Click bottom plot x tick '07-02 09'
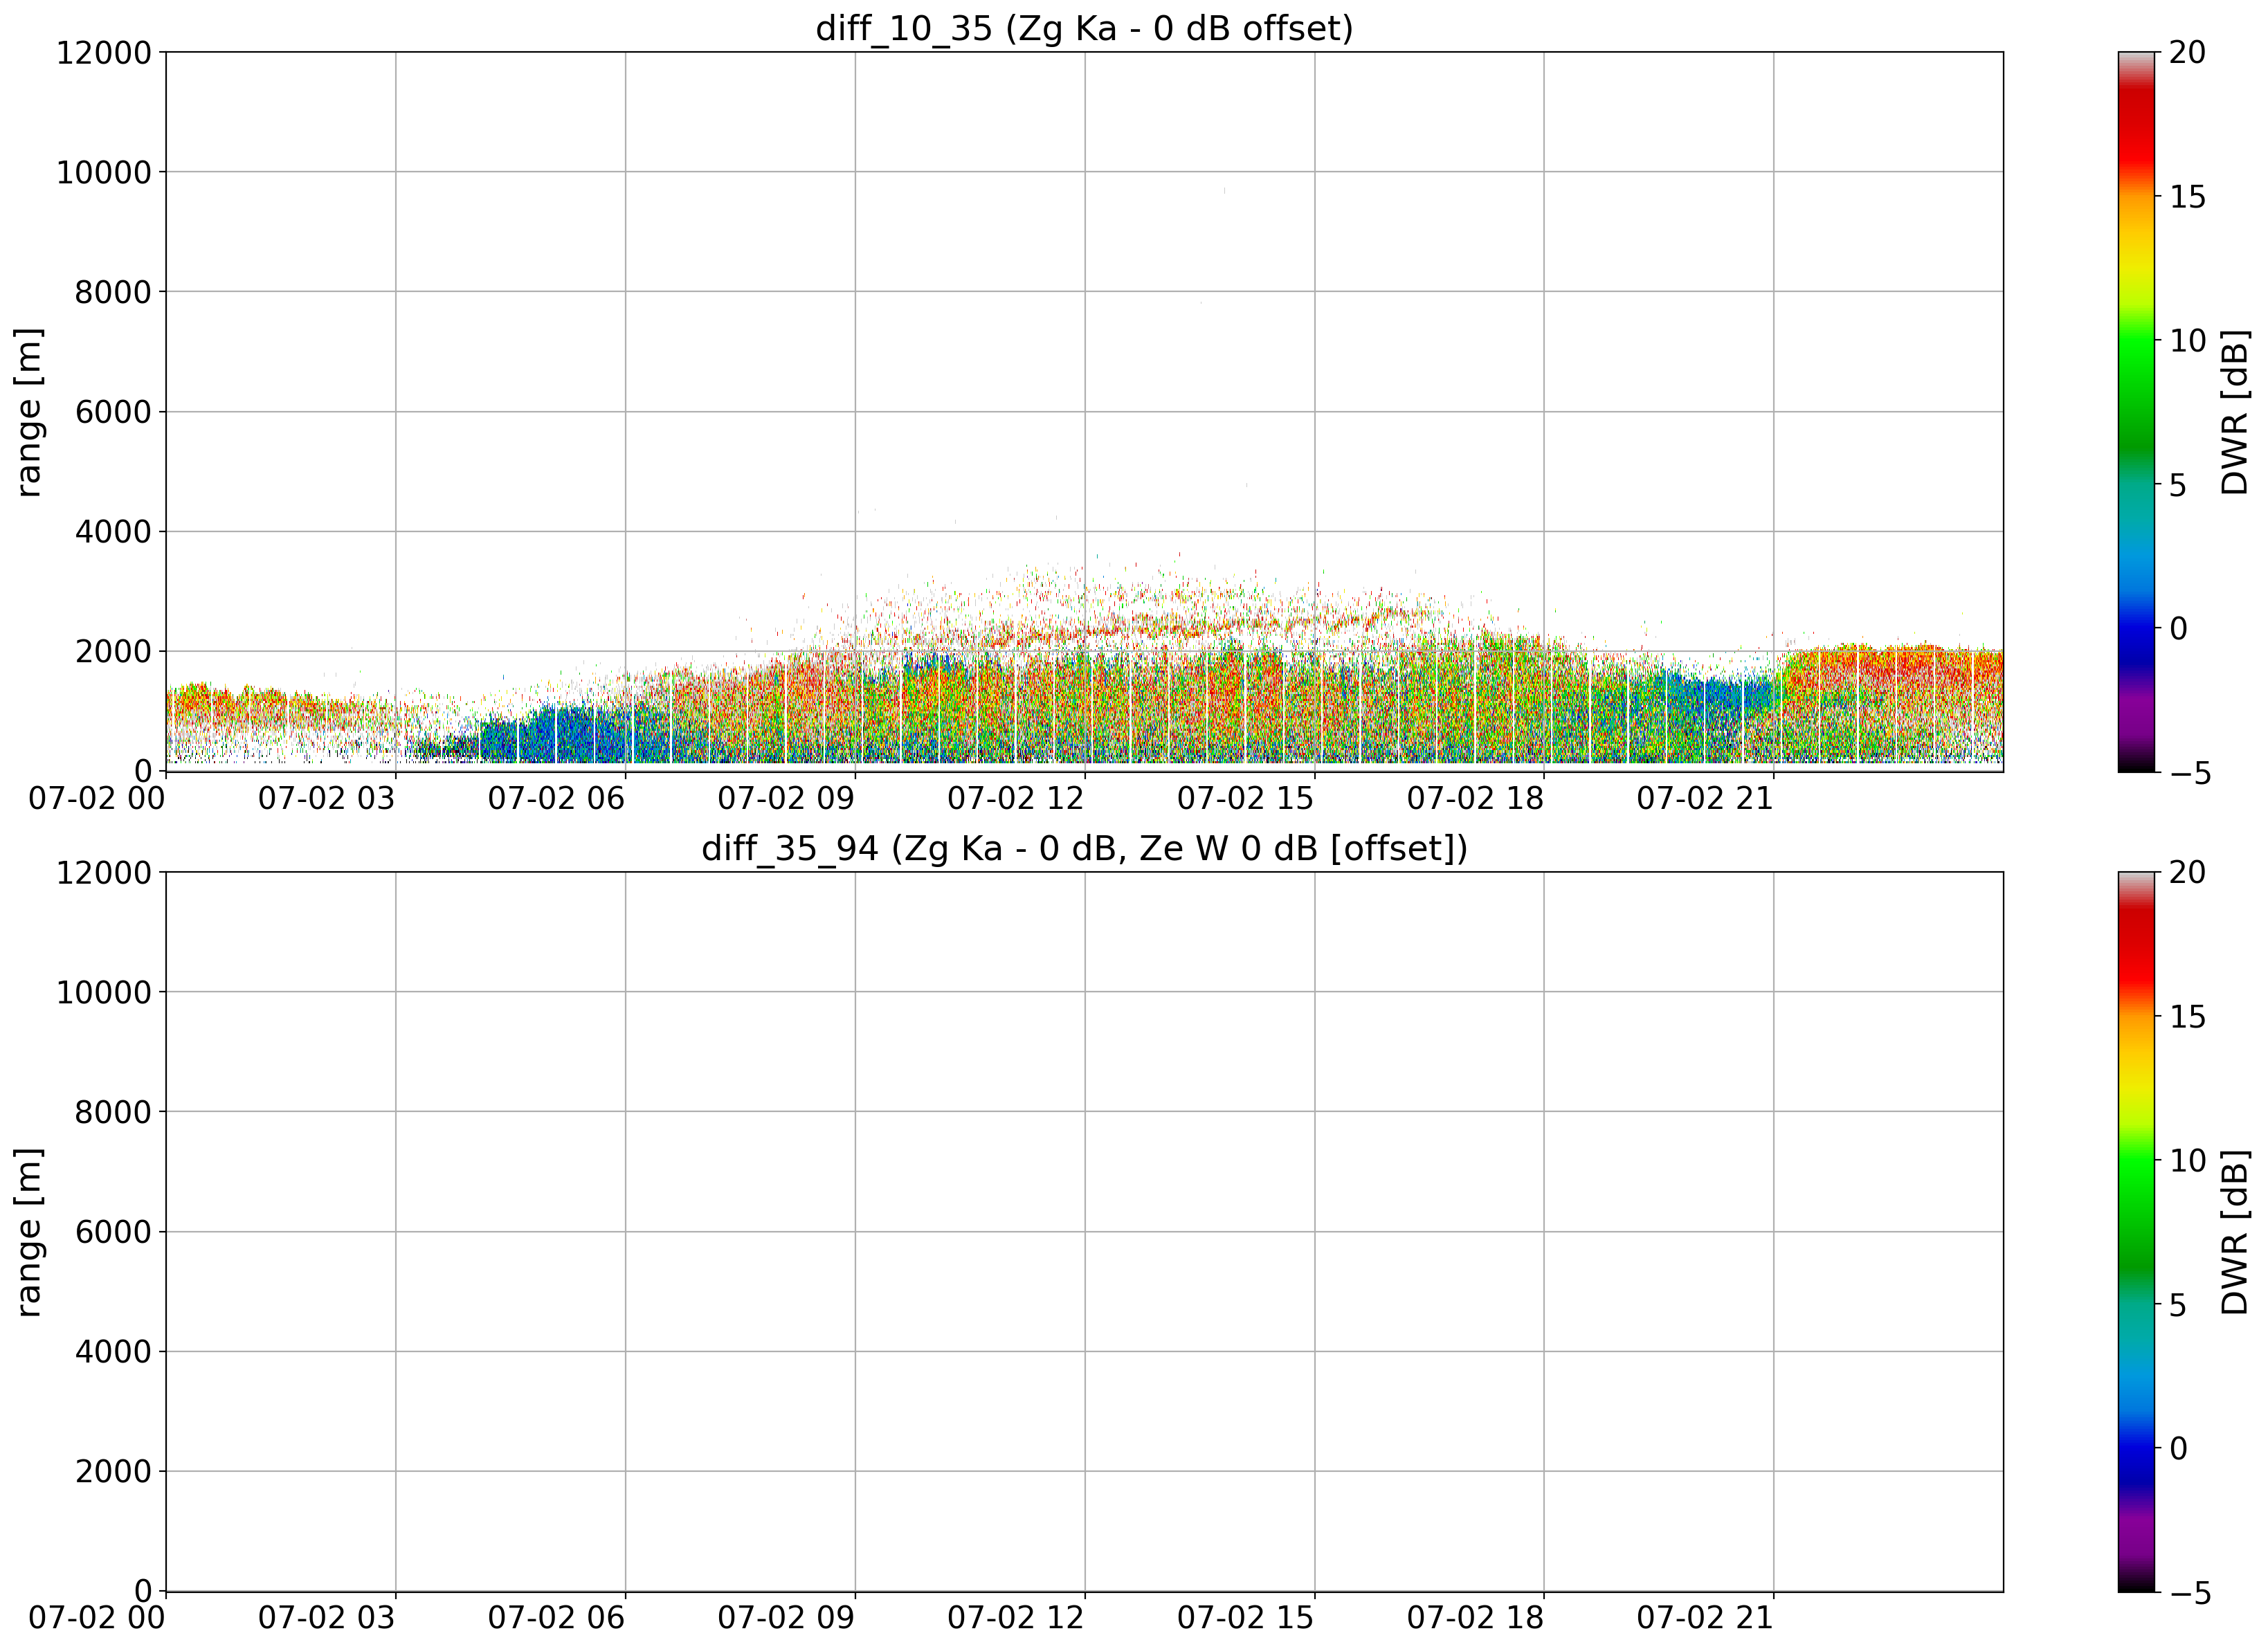 pos(786,1618)
